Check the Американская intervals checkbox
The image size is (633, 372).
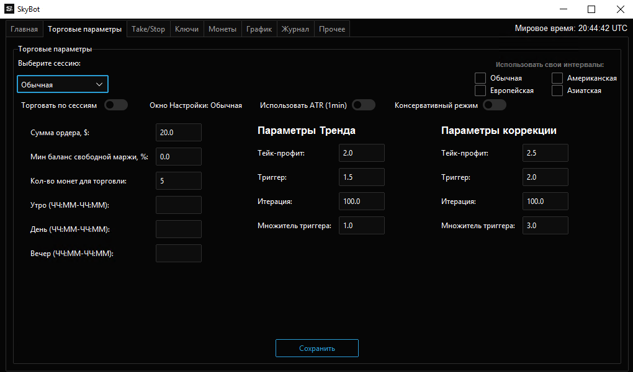click(x=557, y=78)
